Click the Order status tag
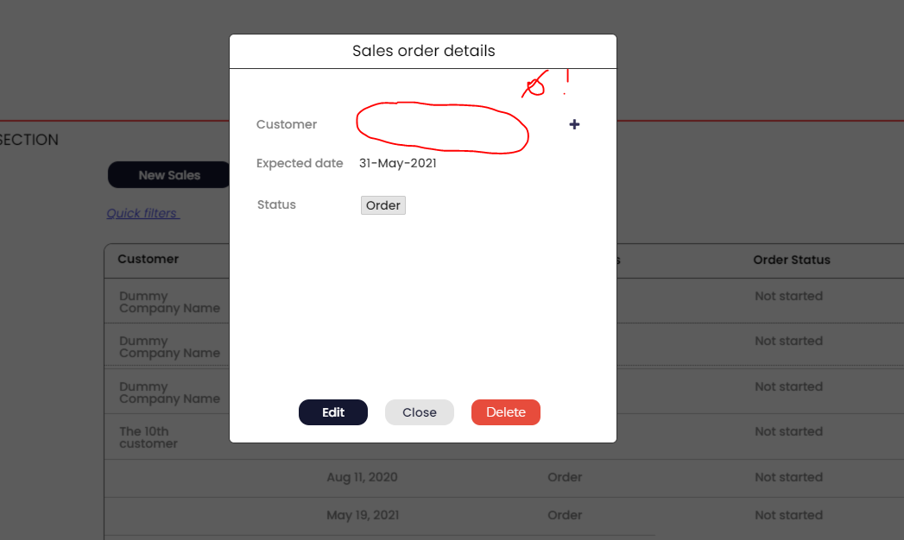The height and width of the screenshot is (540, 904). coord(382,205)
